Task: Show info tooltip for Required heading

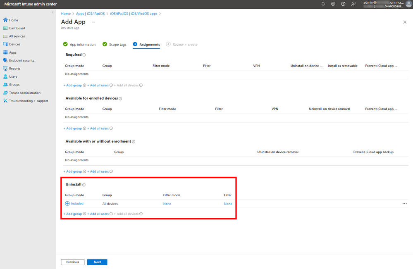Action: pos(84,55)
